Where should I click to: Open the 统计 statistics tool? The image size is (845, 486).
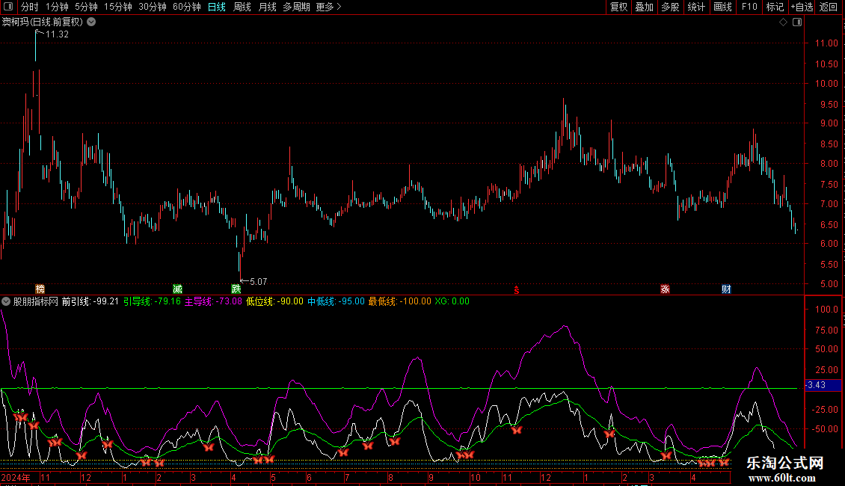695,7
